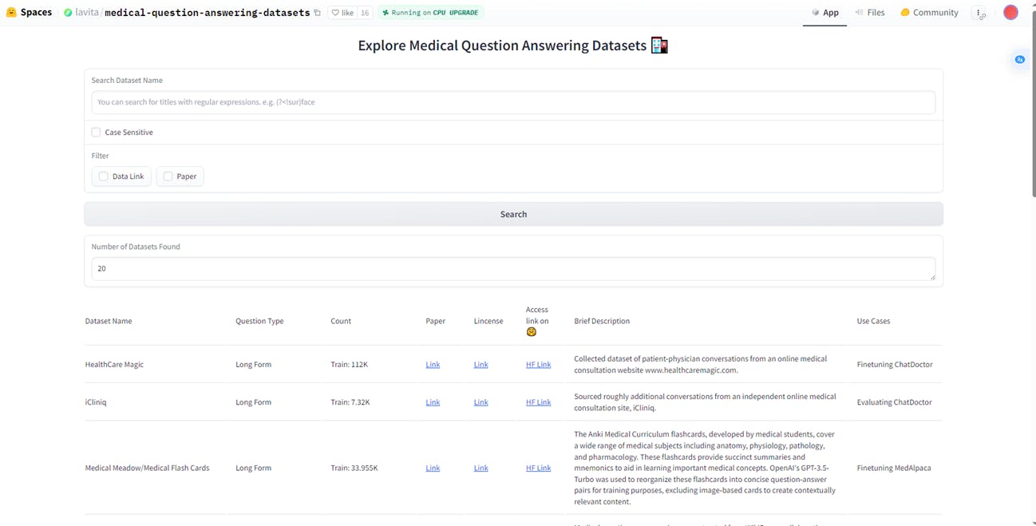
Task: Click the Long Form cell in the HealthCare Magic row
Action: click(253, 365)
